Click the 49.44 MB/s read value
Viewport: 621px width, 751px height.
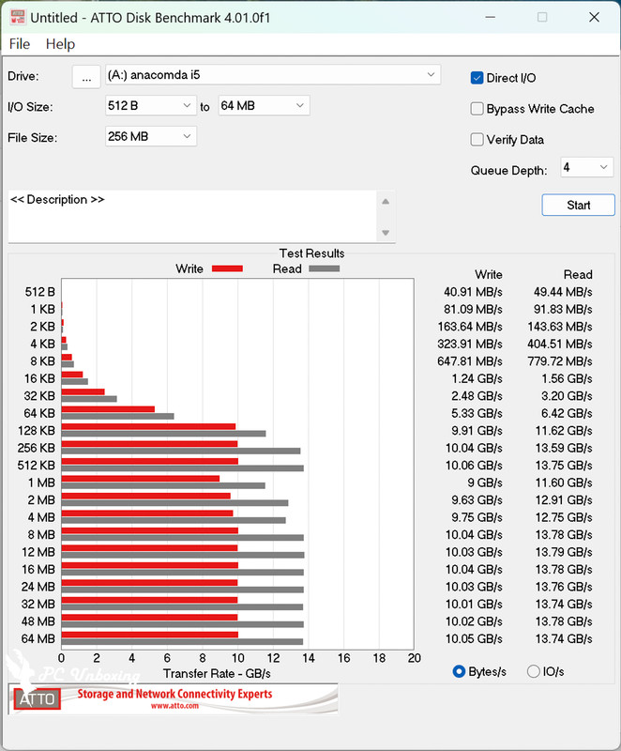(x=563, y=292)
